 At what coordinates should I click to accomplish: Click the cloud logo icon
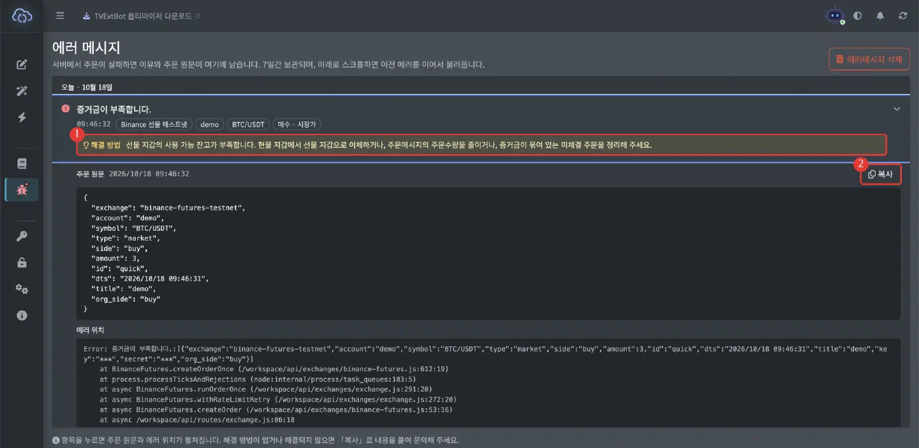click(x=22, y=16)
